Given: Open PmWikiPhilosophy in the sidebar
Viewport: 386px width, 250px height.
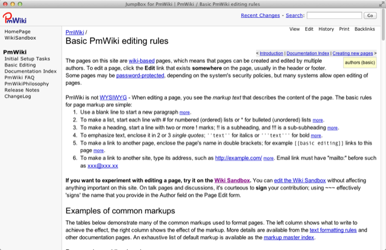Looking at the screenshot, I should click(27, 84).
